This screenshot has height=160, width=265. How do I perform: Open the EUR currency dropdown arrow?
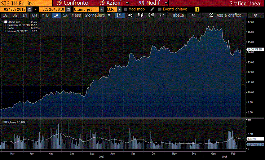[119, 9]
